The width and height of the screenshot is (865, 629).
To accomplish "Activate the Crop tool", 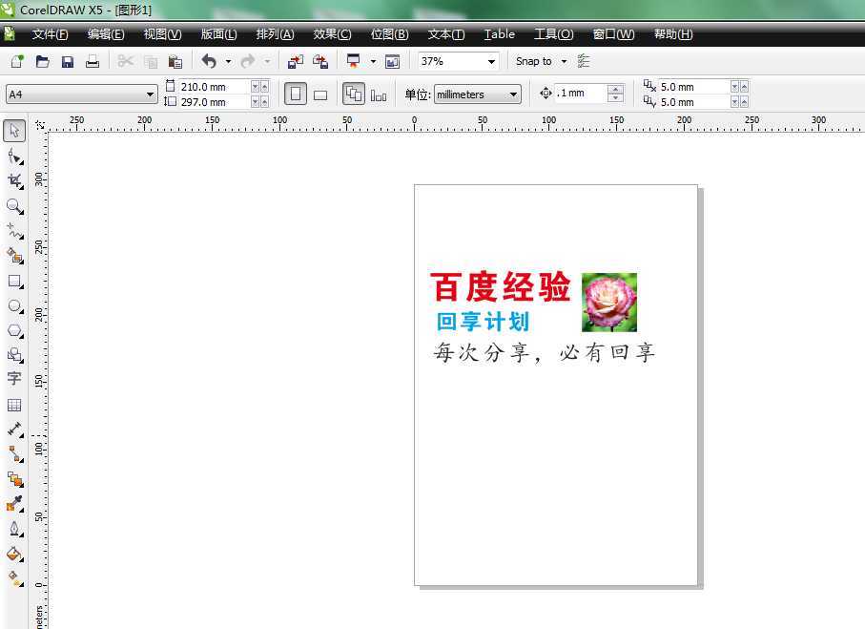I will [x=13, y=180].
